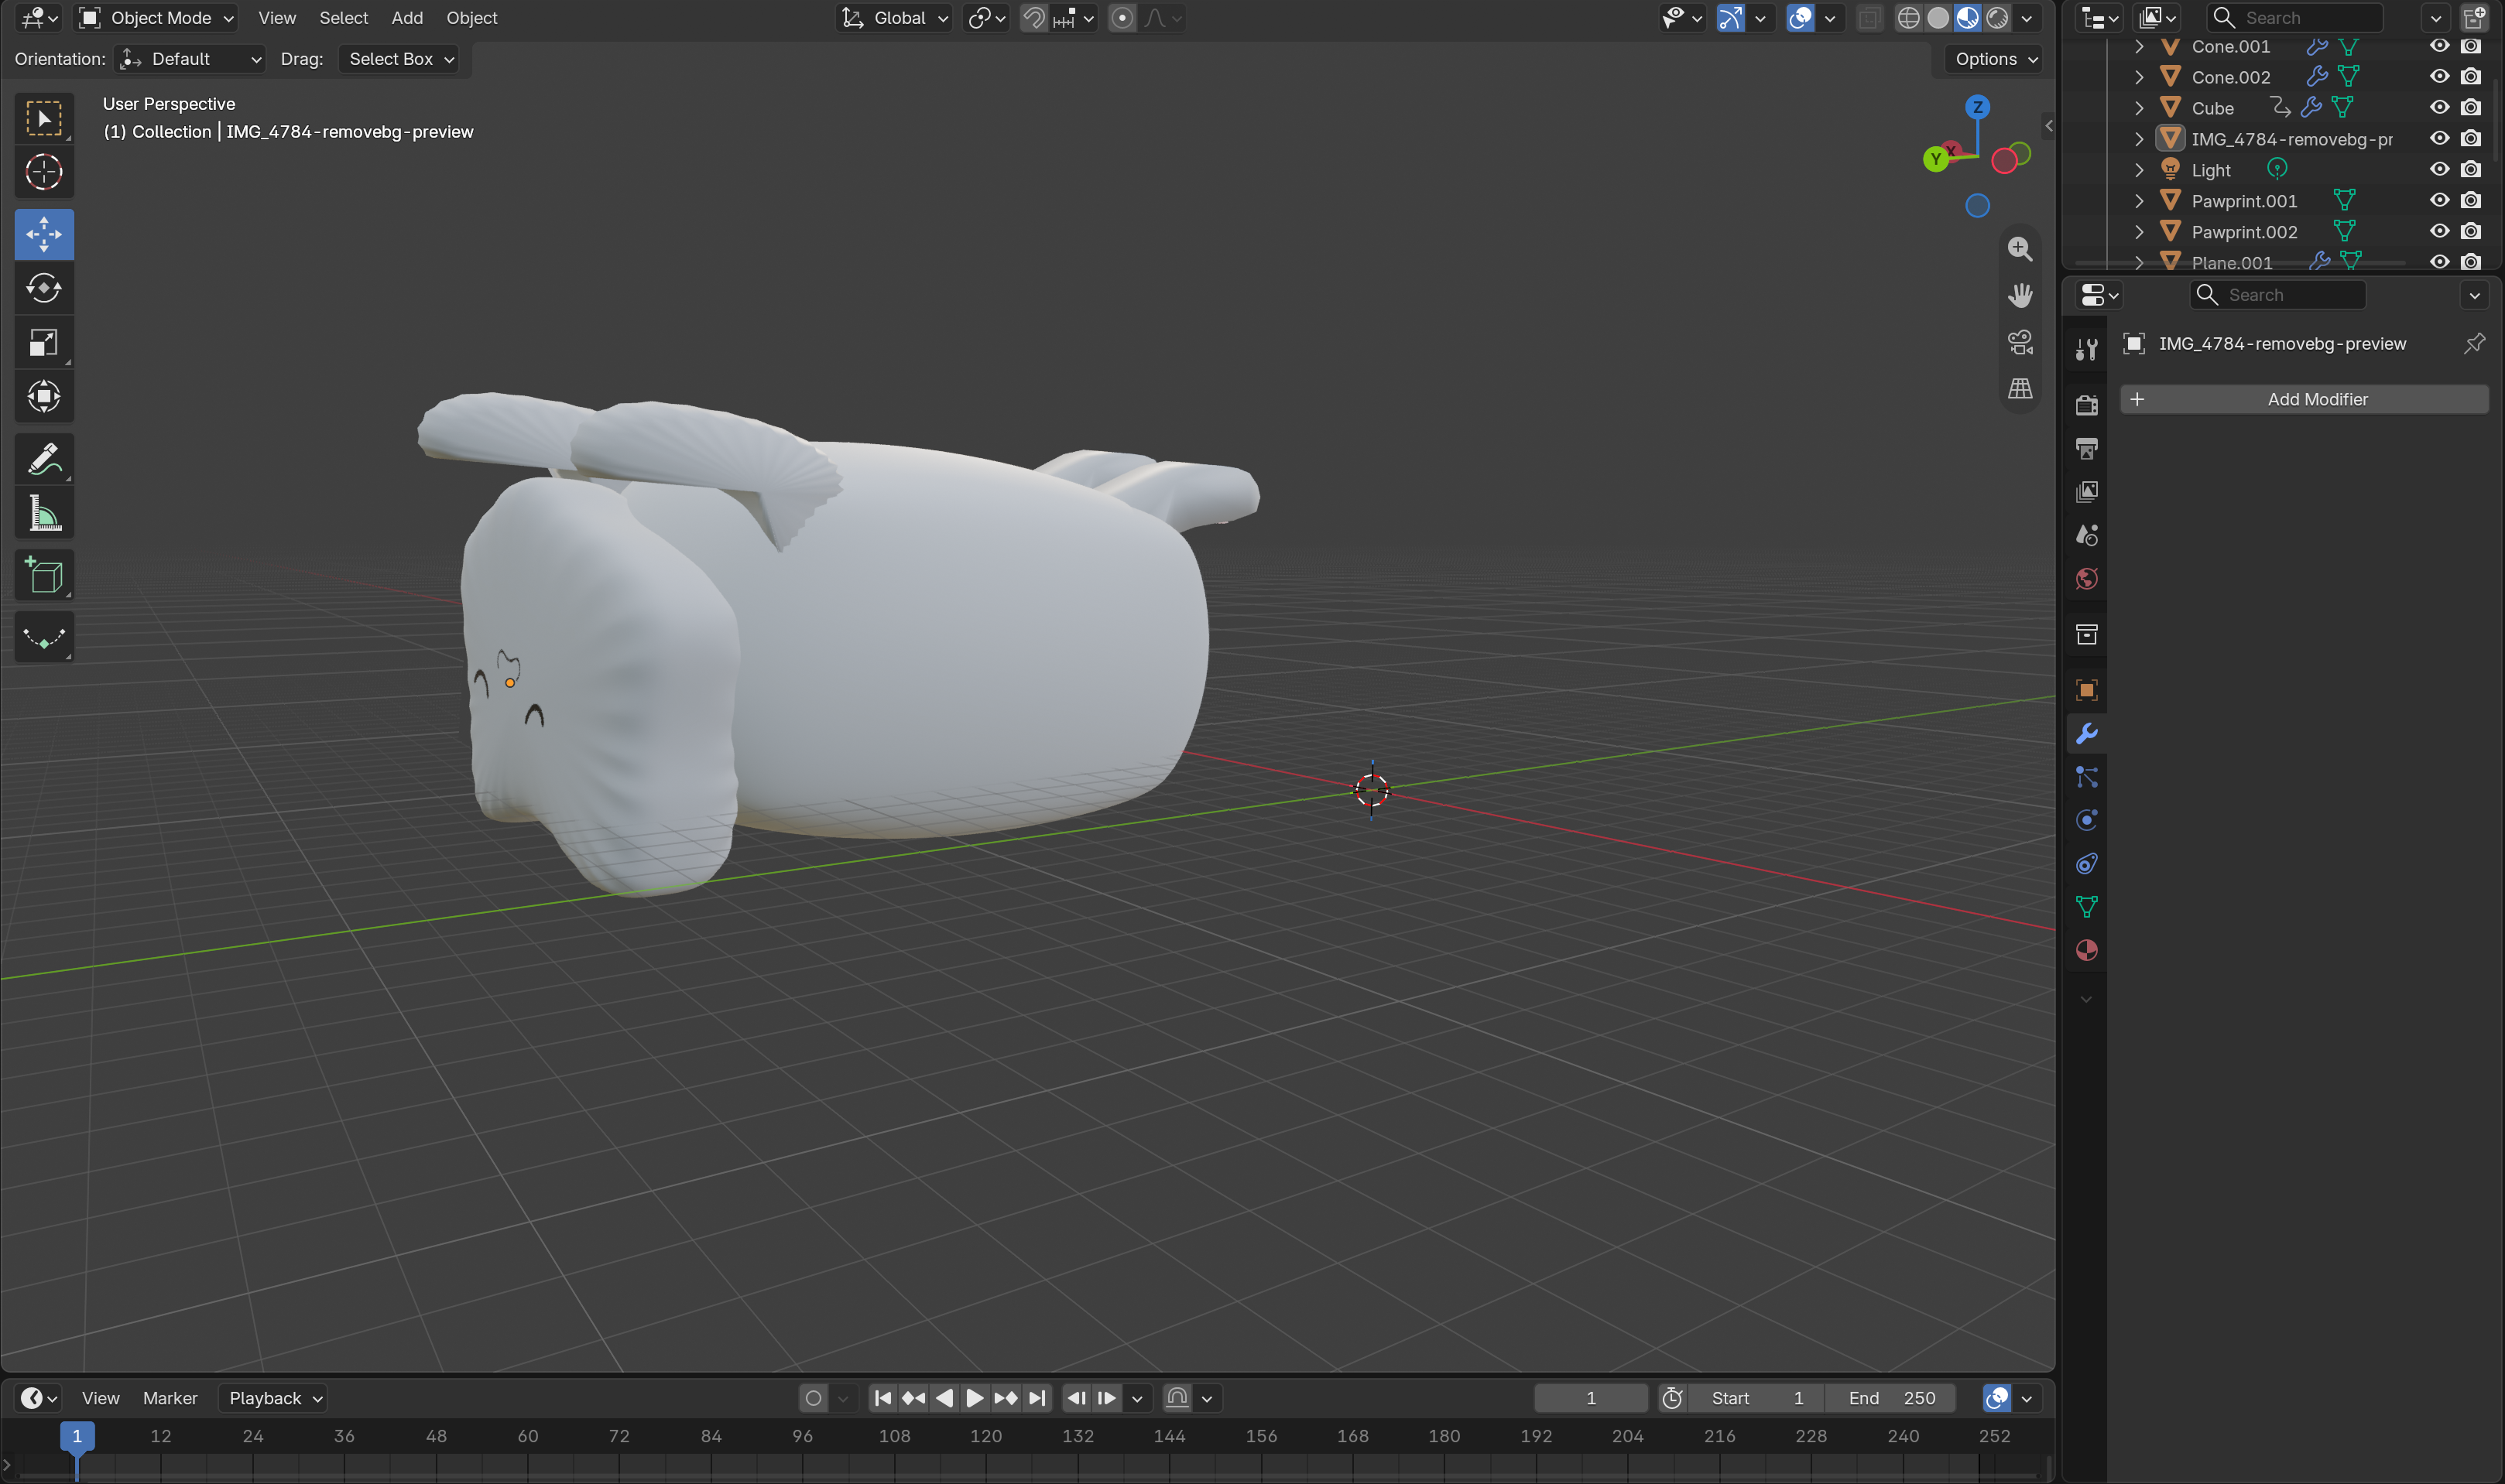Open the Material properties tab

(x=2087, y=950)
